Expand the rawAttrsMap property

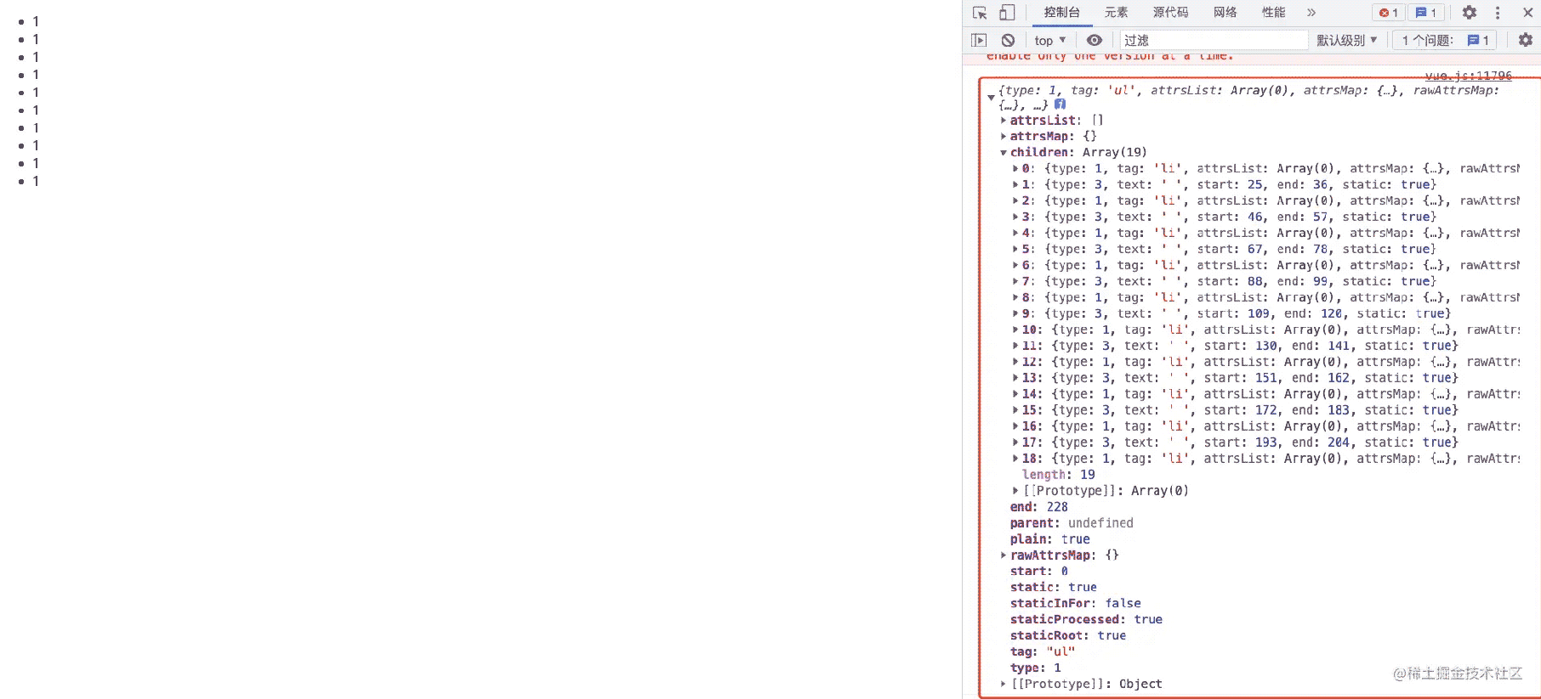(x=1004, y=555)
